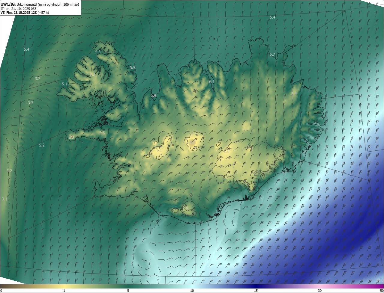The height and width of the screenshot is (293, 384).
Task: Click the 3.1 value label on the map
Action: click(x=4, y=199)
